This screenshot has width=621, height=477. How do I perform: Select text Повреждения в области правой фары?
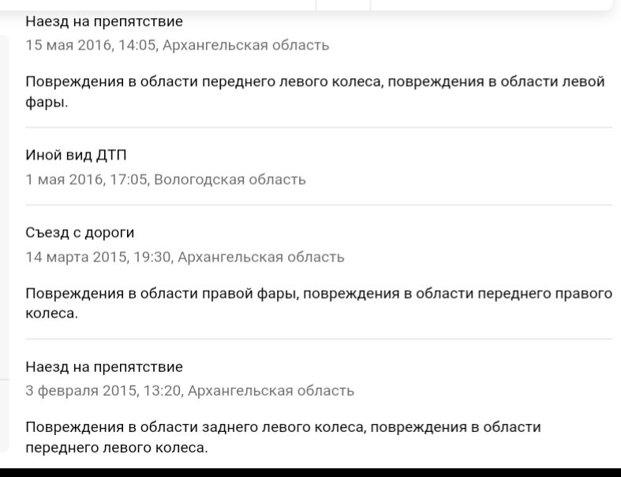162,294
